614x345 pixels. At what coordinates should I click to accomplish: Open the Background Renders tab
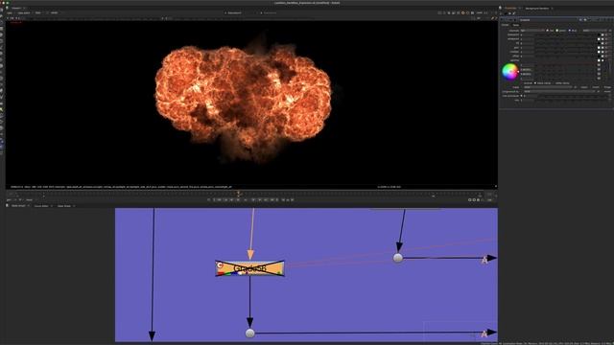[x=537, y=8]
